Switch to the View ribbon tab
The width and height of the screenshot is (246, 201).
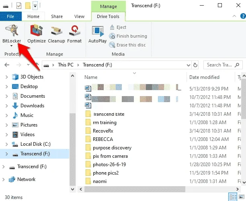(x=79, y=16)
